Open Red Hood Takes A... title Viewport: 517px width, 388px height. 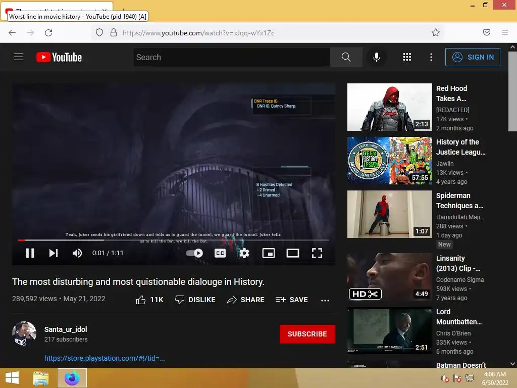click(x=452, y=93)
